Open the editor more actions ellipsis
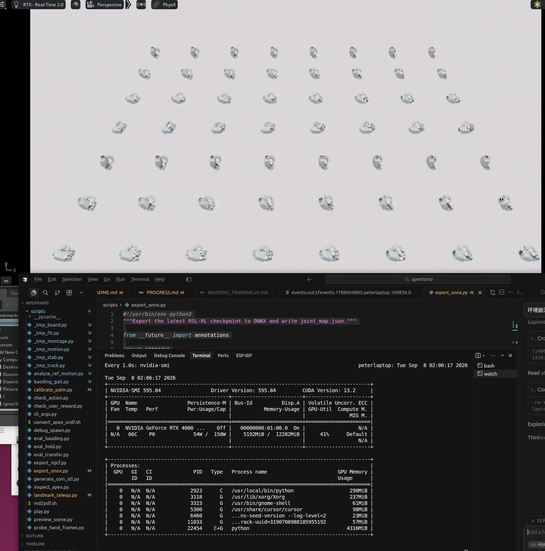Image resolution: width=545 pixels, height=551 pixels. (x=510, y=293)
